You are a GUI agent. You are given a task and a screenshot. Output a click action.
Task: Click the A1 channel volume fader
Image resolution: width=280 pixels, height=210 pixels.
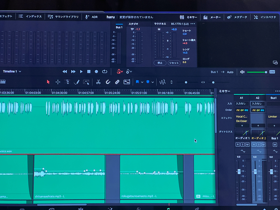coord(239,171)
